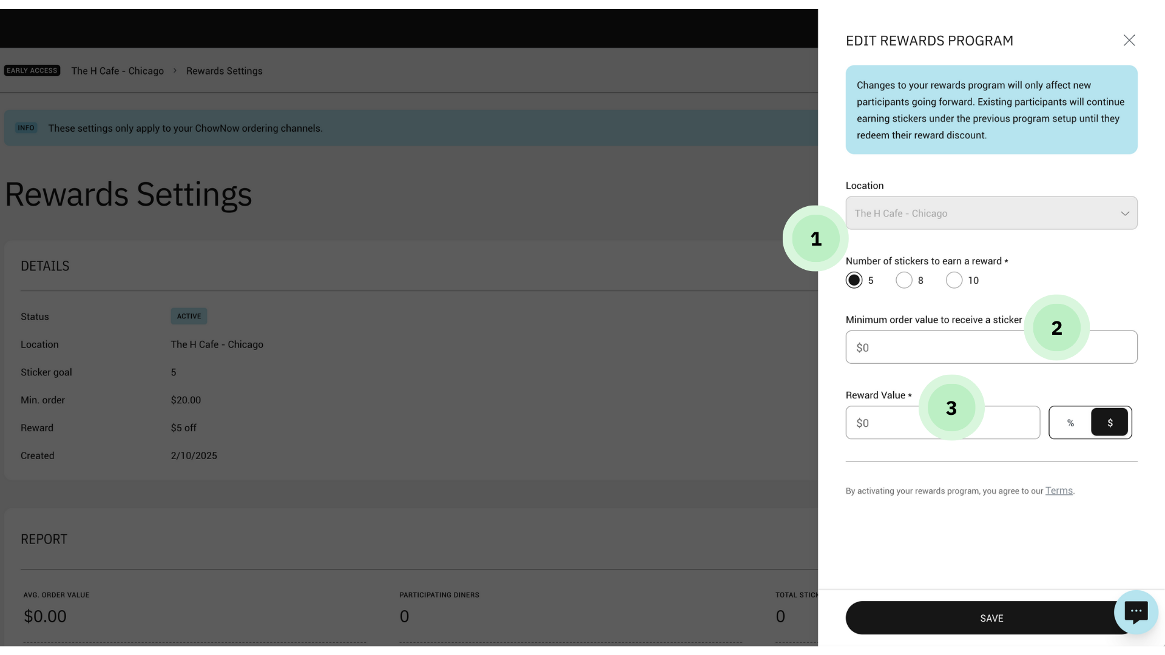Switch reward value to dollar amount
Viewport: 1165px width, 655px height.
pos(1109,423)
